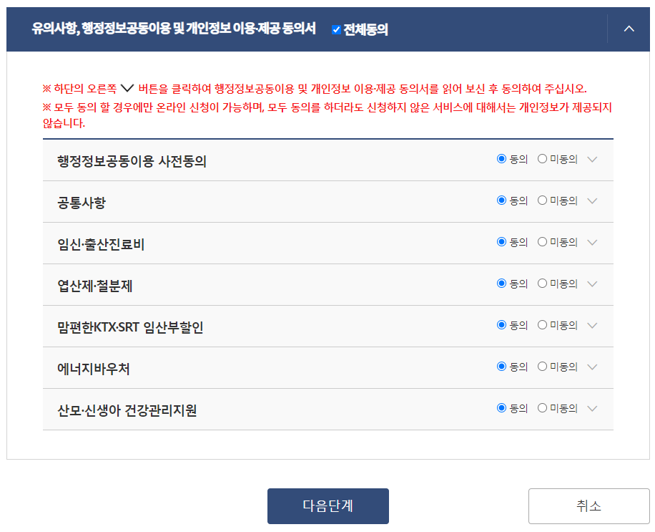Click the 임신·출산진료비 row title
This screenshot has width=655, height=532.
point(101,244)
